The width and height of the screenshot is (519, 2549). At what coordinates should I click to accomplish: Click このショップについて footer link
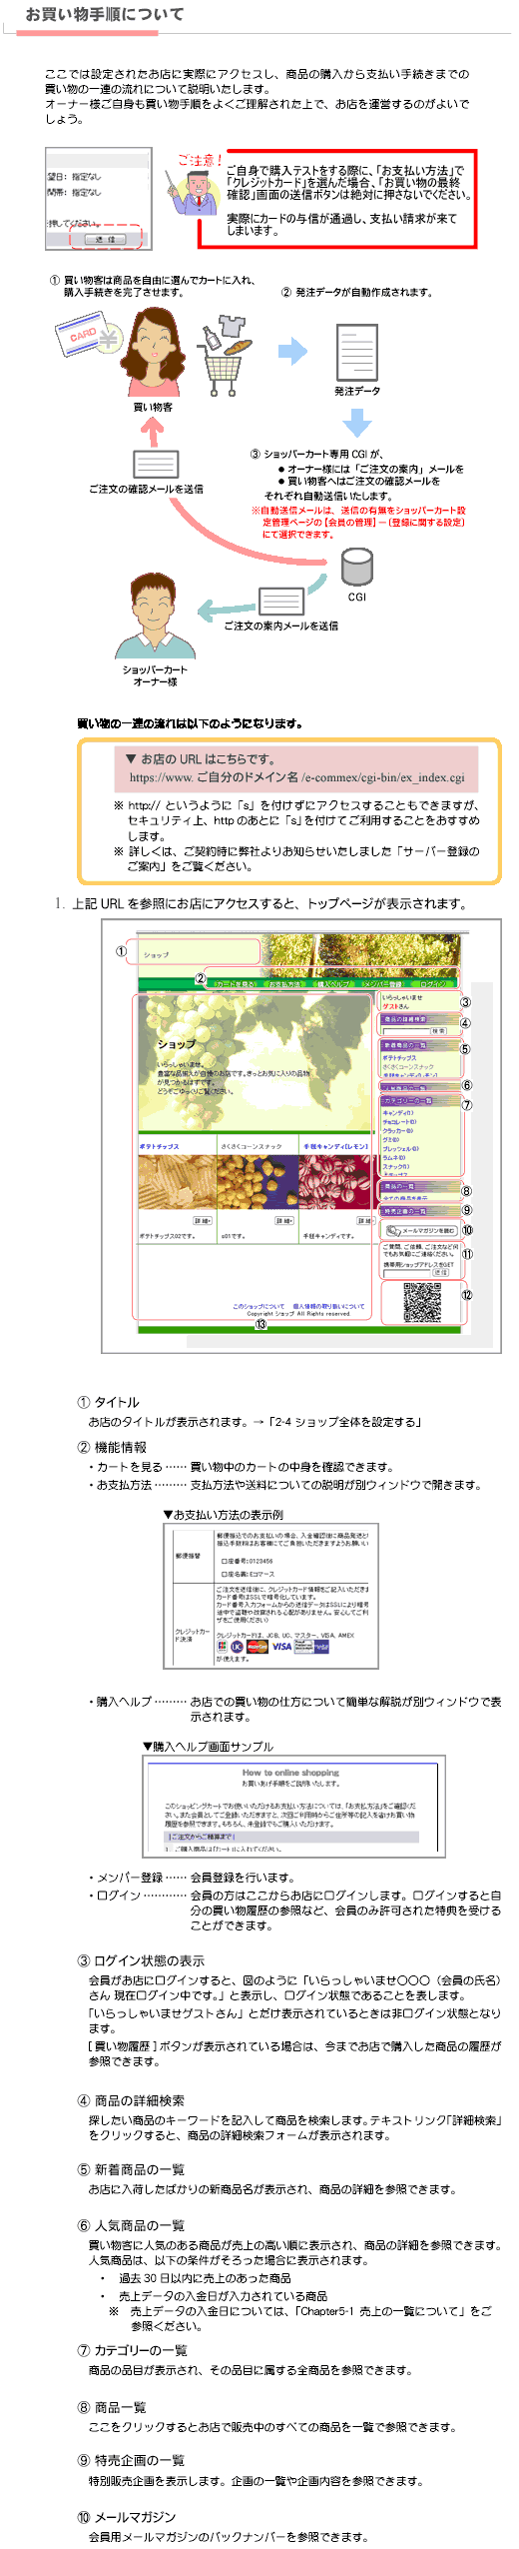click(x=258, y=1305)
